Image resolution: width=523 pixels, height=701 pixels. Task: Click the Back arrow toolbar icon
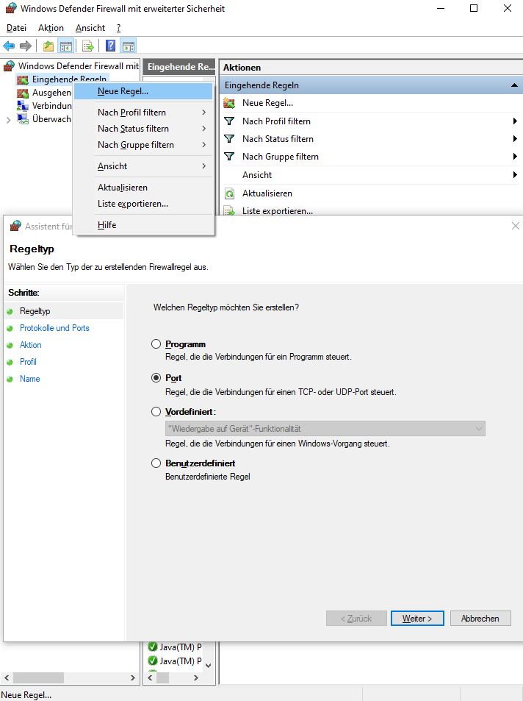click(9, 46)
